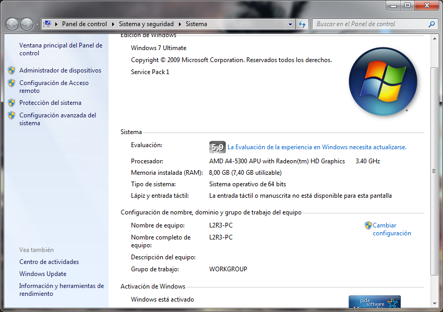Click the Vea también heading

click(x=37, y=250)
